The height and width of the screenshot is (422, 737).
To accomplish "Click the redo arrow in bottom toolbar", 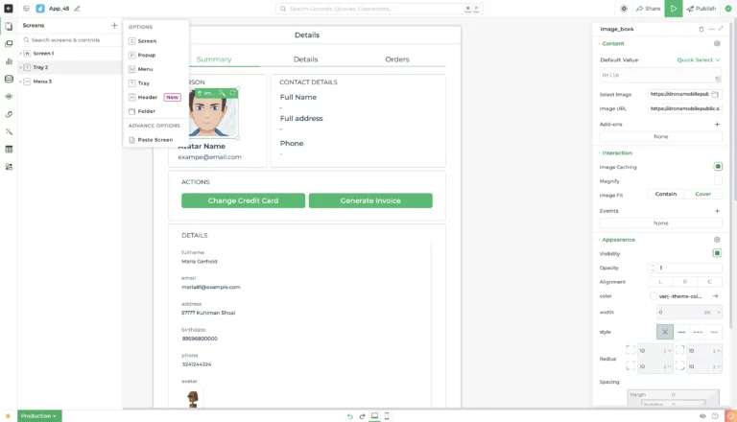I will (362, 416).
